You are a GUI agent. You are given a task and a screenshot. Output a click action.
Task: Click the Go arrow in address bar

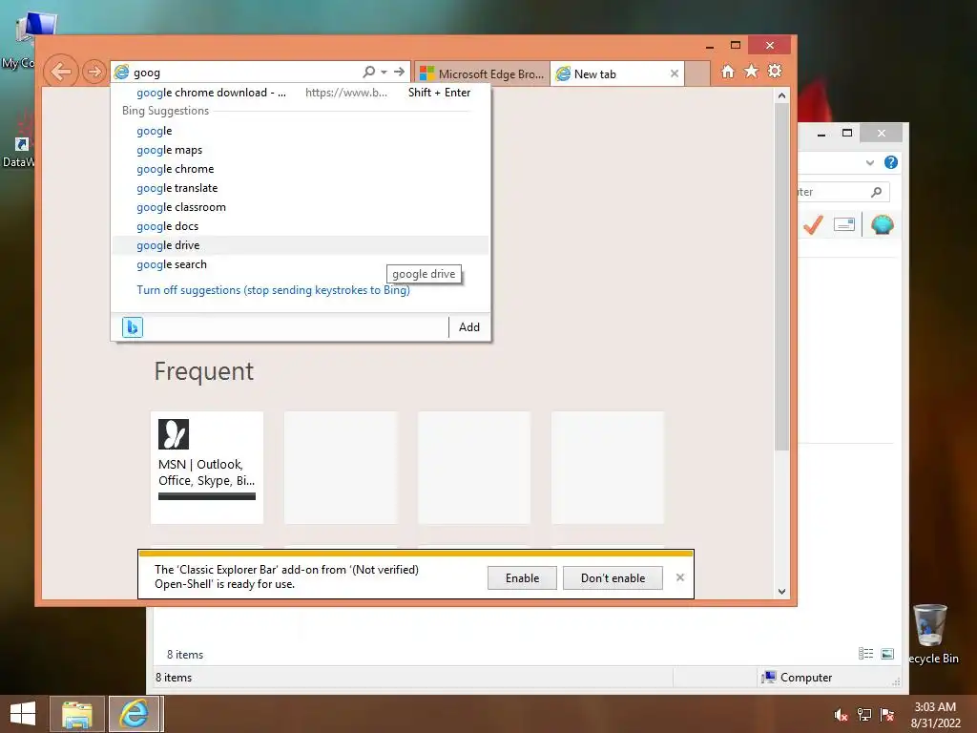399,73
